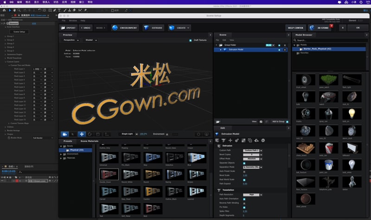Select the chess_board model thumbnail

pyautogui.click(x=306, y=148)
